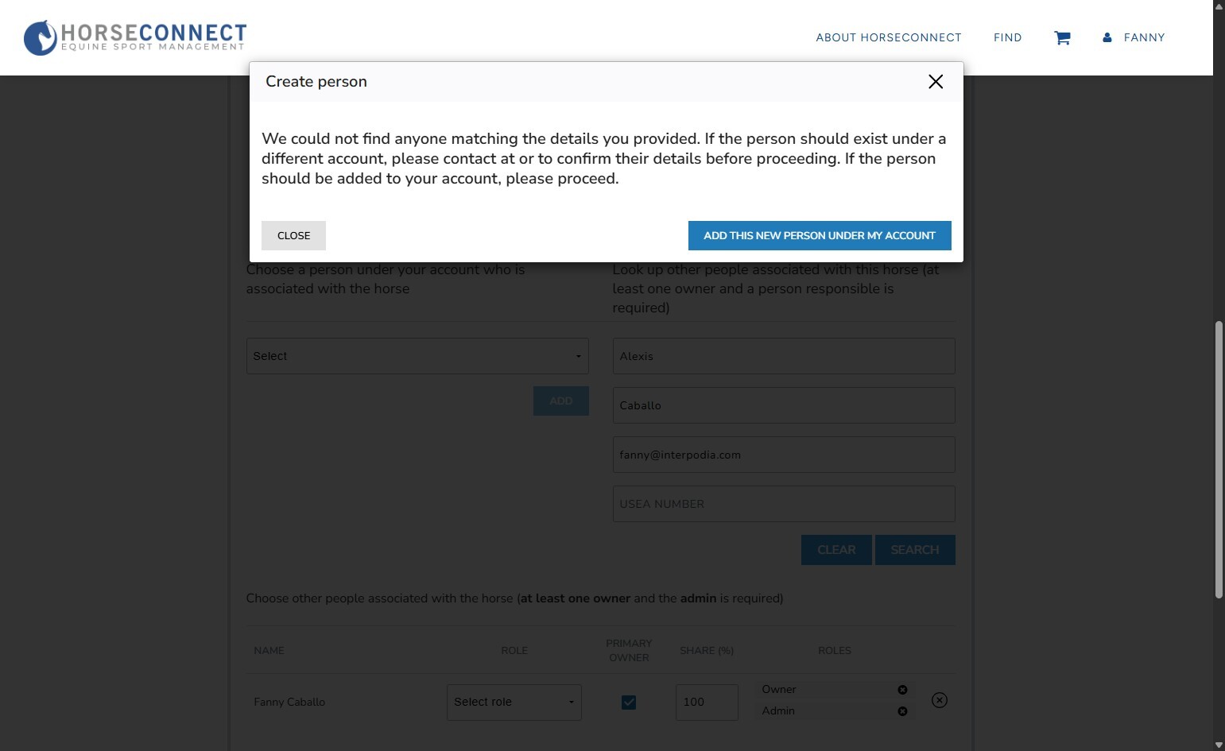Screen dimensions: 1225x751
Task: Click the user profile icon
Action: point(1107,38)
